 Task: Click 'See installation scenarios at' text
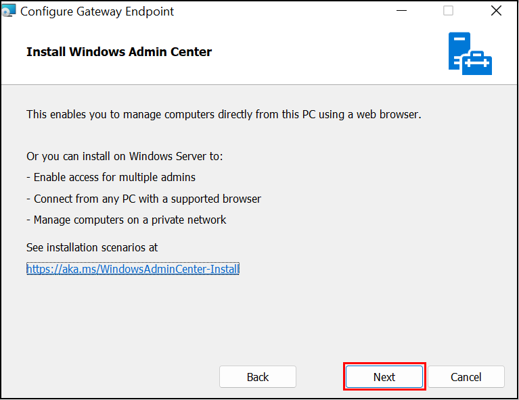(x=92, y=247)
